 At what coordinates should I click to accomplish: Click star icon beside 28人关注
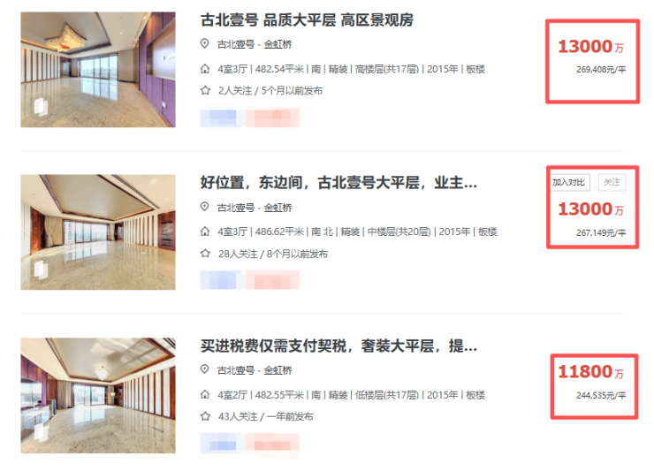(205, 254)
